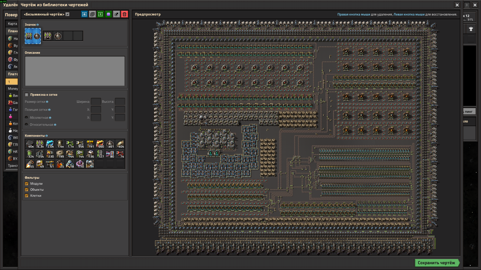Click the 1.4k pipe component icon

pyautogui.click(x=60, y=144)
